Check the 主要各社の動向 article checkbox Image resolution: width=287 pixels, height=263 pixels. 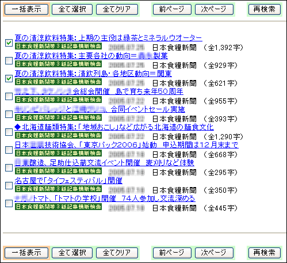[x=9, y=60]
